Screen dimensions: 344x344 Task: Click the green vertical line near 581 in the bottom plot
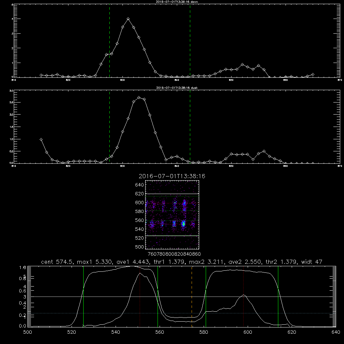[206, 297]
